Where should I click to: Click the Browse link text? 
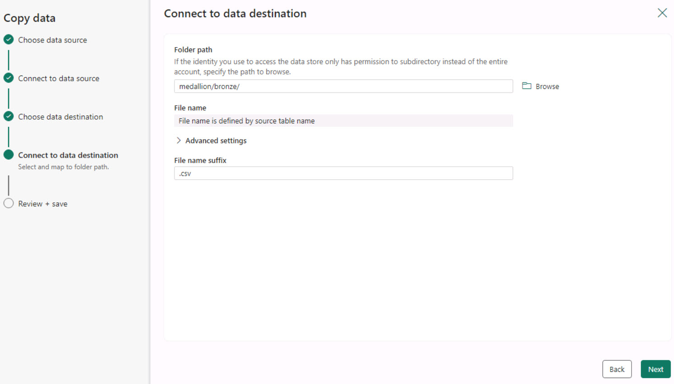click(547, 86)
